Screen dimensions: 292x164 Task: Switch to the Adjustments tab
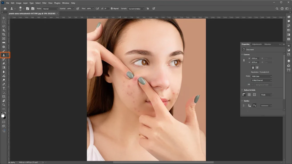(257, 44)
